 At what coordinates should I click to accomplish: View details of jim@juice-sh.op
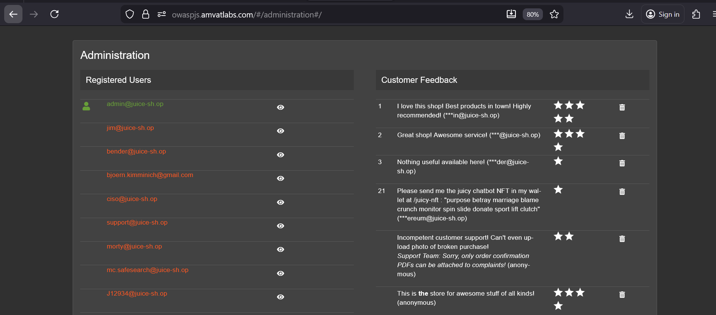280,131
